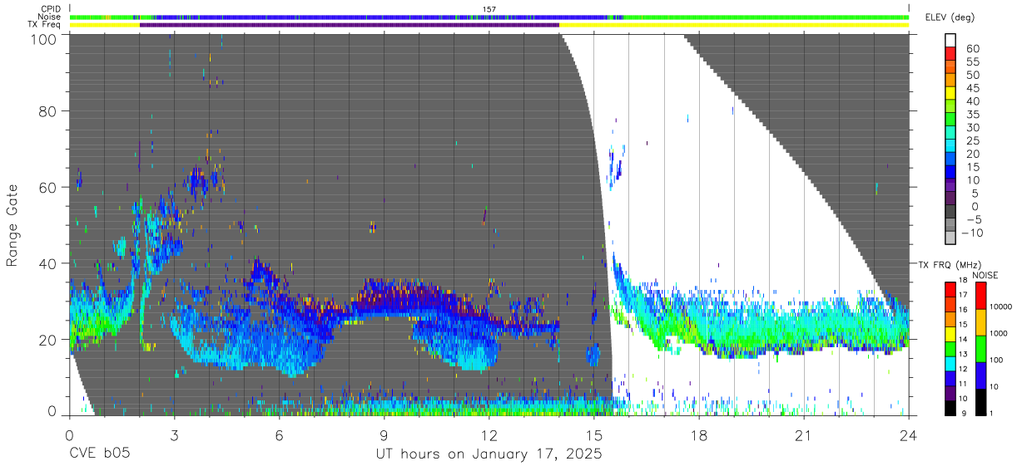The width and height of the screenshot is (1022, 471).
Task: Select the black bottom segment of TX FRQ bar
Action: 950,407
